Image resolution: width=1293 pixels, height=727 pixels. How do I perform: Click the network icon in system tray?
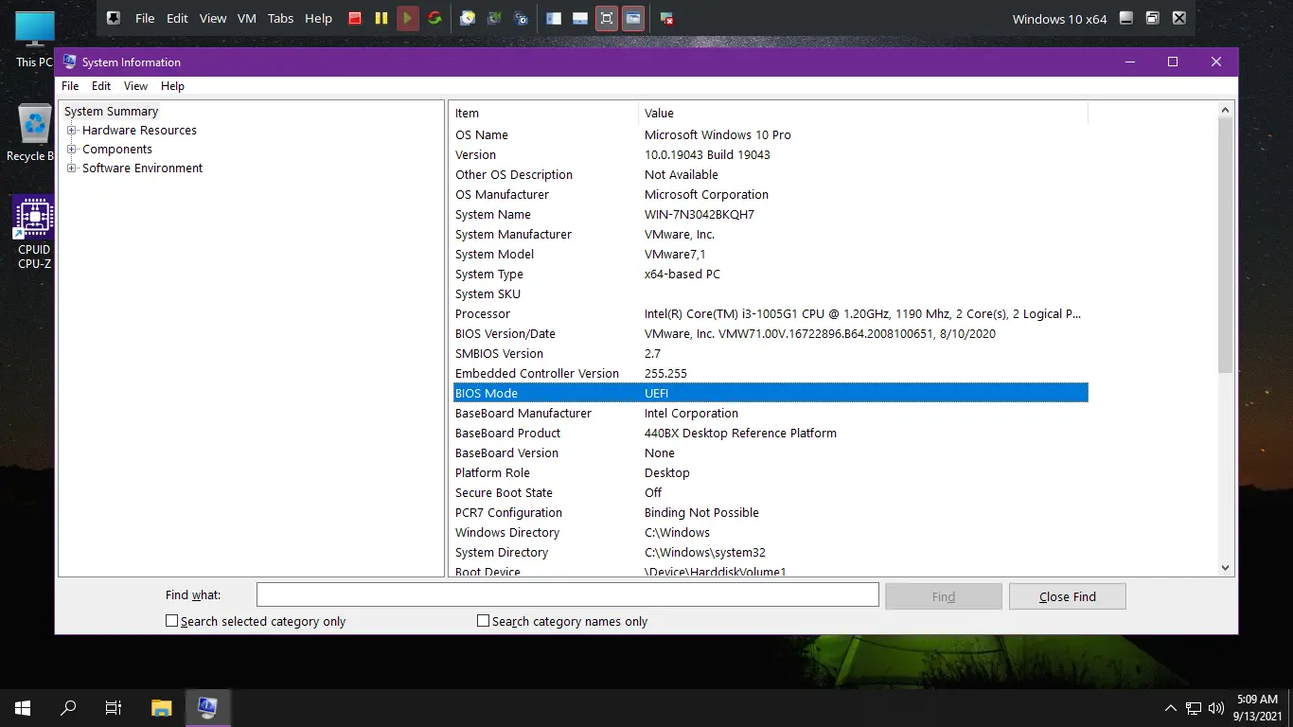[1194, 707]
